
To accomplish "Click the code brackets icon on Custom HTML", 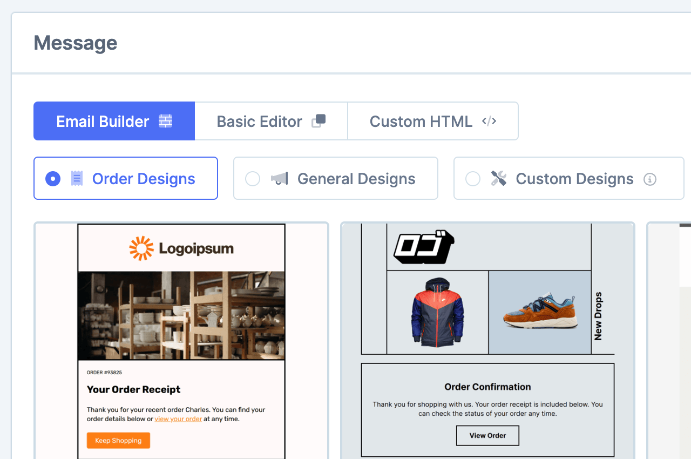I will coord(489,122).
